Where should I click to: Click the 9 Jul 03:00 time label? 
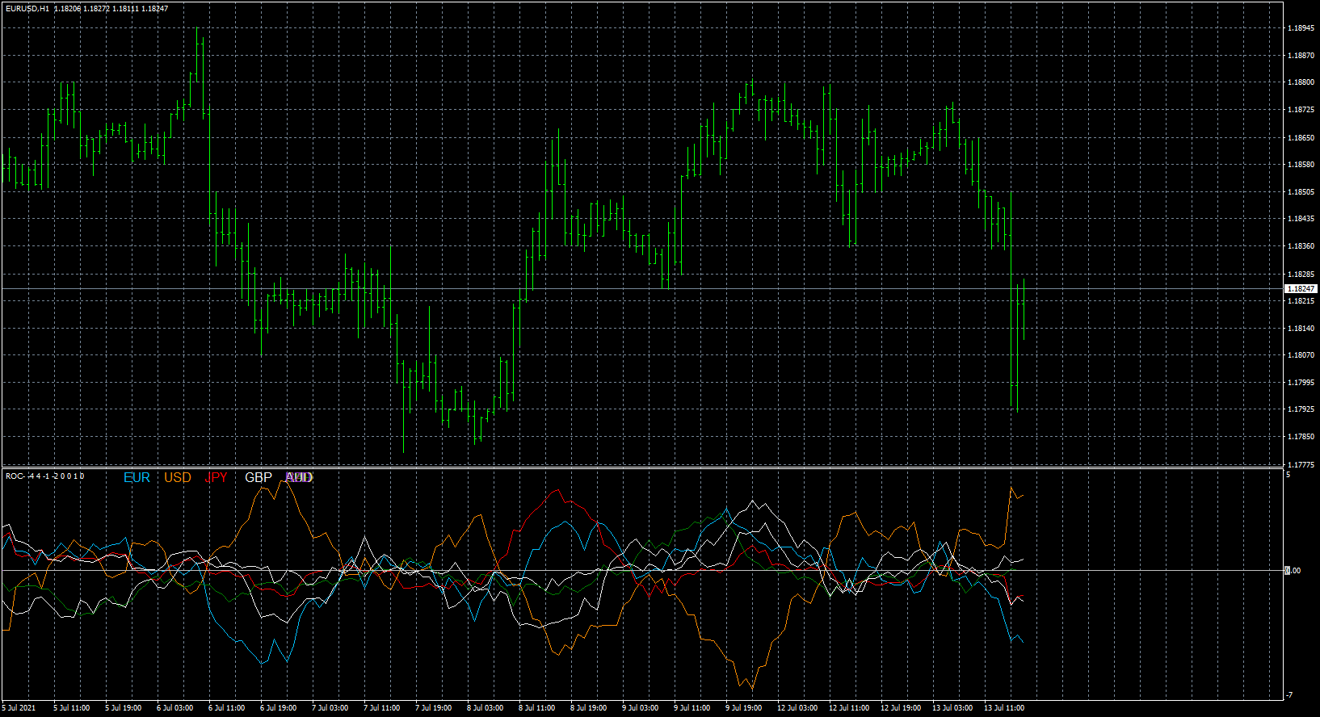pos(641,708)
